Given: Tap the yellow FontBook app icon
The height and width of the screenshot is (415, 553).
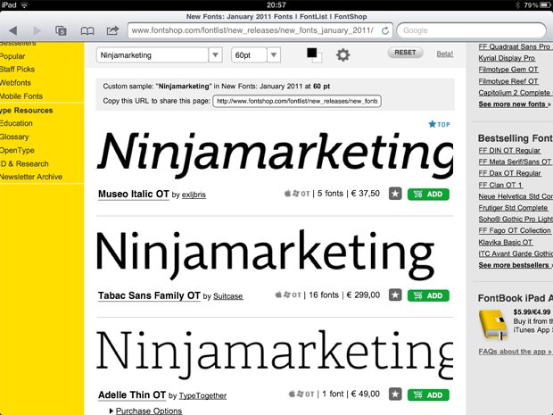Looking at the screenshot, I should (493, 325).
